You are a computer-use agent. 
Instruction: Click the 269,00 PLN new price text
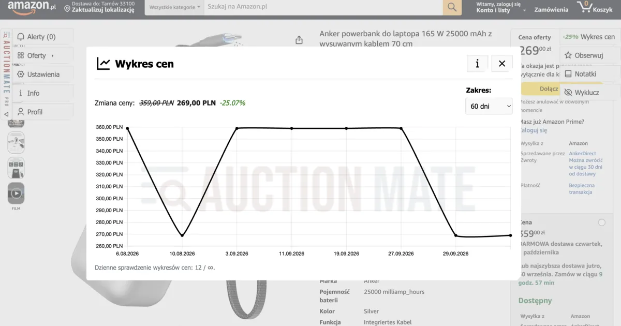(196, 103)
